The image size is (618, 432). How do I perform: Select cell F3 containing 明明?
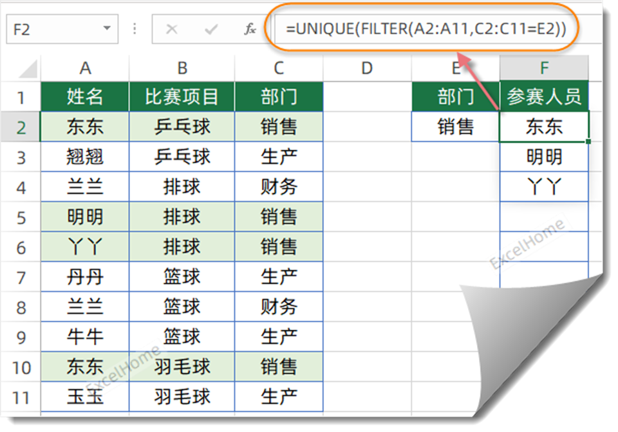pos(544,157)
